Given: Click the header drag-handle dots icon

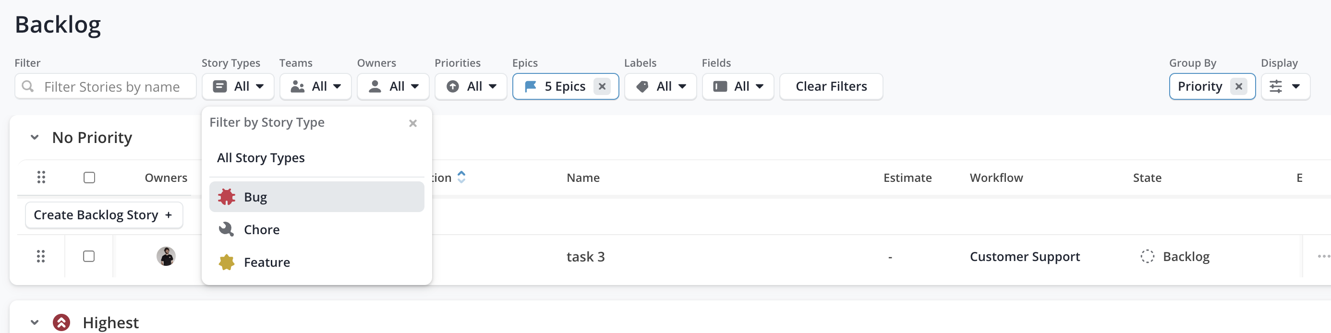Looking at the screenshot, I should click(41, 178).
